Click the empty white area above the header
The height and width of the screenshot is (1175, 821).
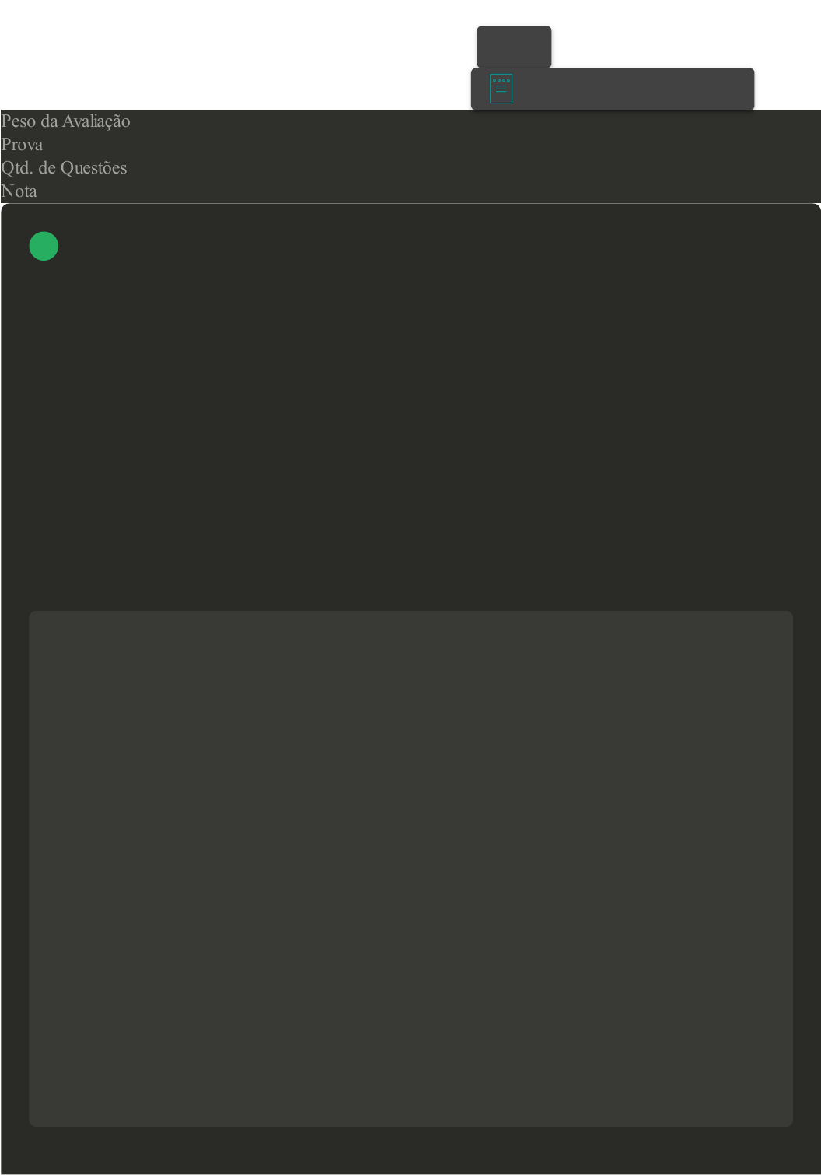233,54
